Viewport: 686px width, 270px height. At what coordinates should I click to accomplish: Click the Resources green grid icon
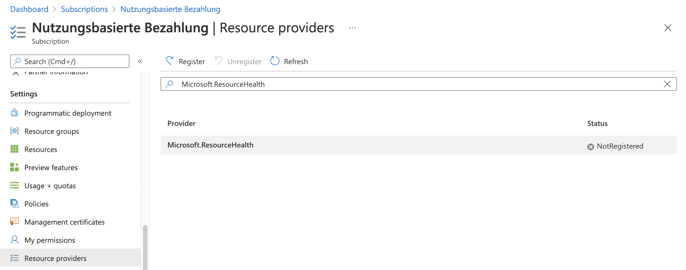14,149
